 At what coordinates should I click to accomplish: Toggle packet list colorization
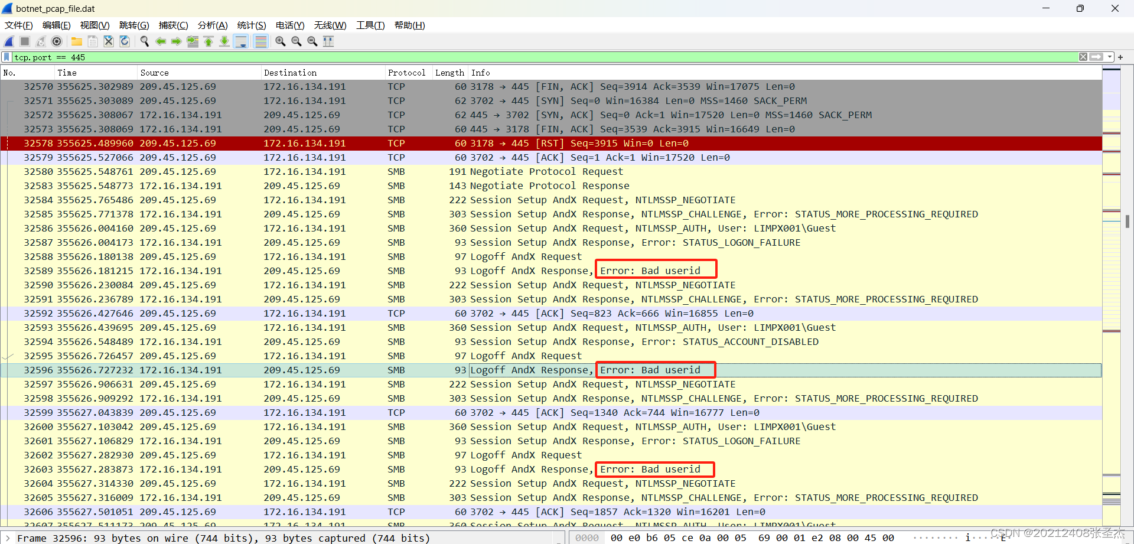(x=260, y=41)
